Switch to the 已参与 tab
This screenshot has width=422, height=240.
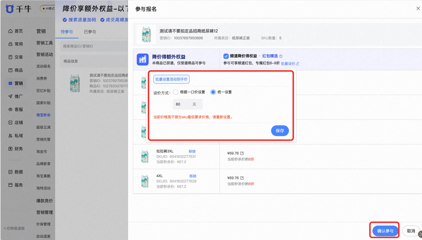90,32
